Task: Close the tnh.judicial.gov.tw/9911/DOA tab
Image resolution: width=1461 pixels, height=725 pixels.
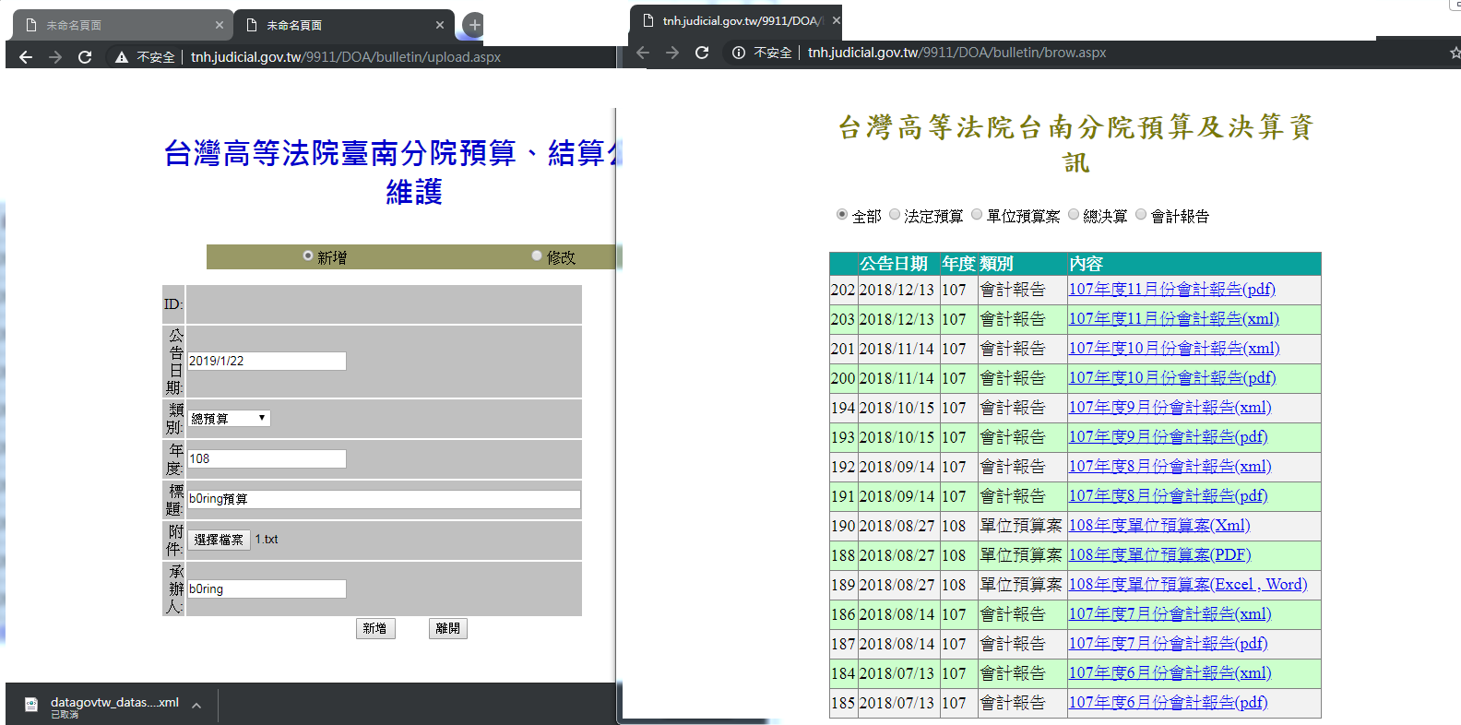Action: click(836, 20)
